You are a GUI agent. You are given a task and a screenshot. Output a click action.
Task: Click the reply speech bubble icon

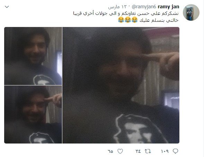click(x=175, y=151)
